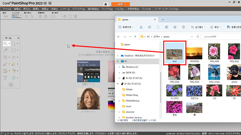Add tools with the plus button

click(x=11, y=85)
